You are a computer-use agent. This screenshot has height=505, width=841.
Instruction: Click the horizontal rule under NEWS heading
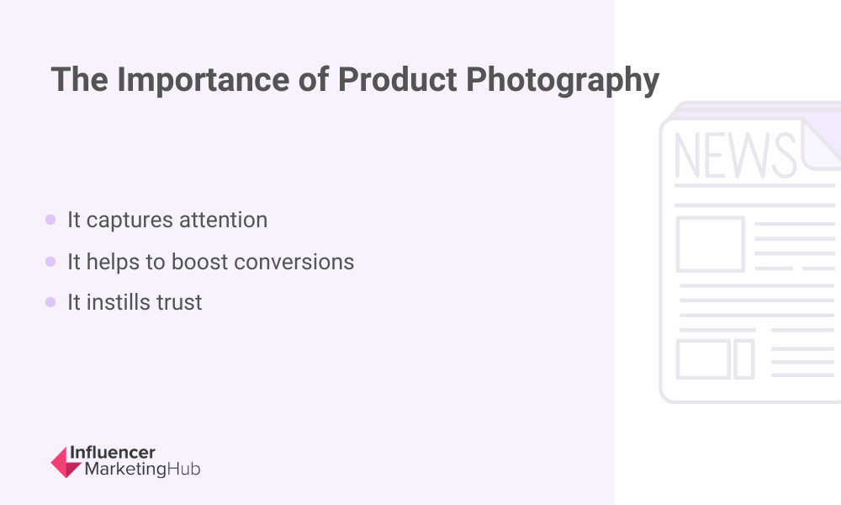tap(754, 186)
